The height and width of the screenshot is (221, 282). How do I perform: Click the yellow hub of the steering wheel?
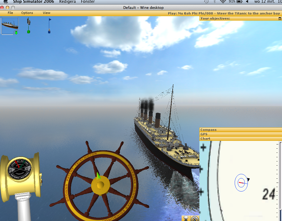(100, 185)
